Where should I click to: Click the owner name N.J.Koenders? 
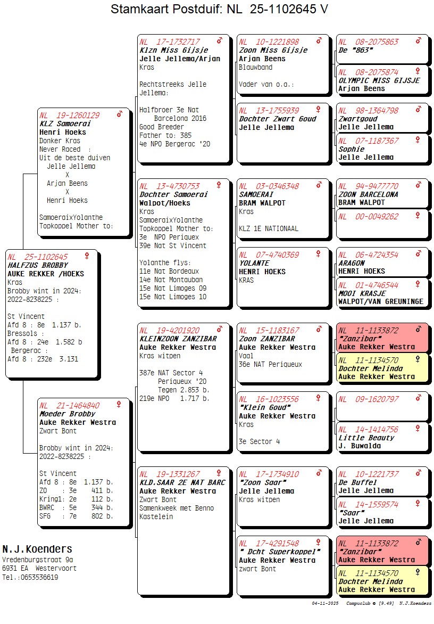click(37, 549)
